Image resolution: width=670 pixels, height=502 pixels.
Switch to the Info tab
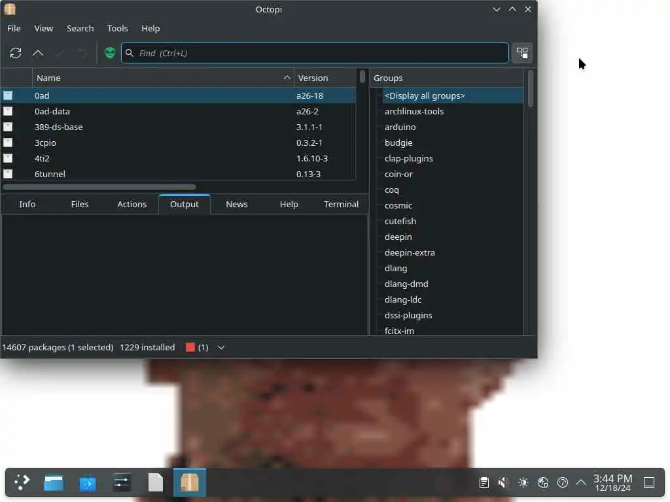[x=27, y=204]
